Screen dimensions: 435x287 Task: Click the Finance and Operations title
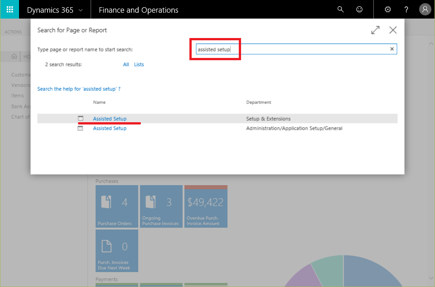pyautogui.click(x=139, y=10)
